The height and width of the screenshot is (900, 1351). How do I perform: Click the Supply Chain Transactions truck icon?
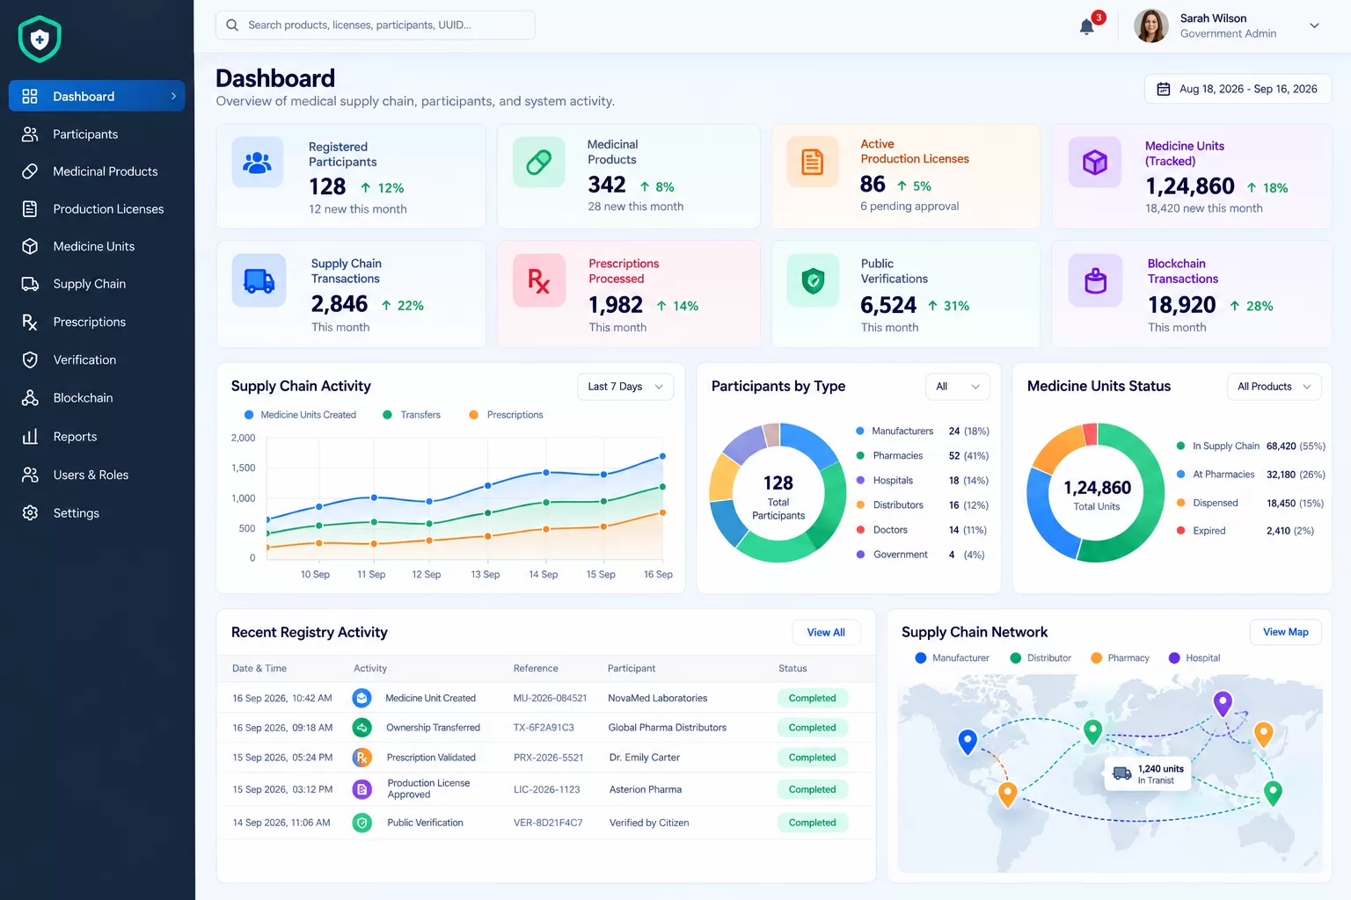click(x=259, y=280)
